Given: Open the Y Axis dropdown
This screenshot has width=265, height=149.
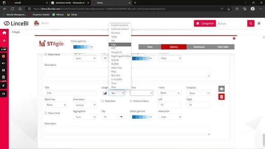Looking at the screenshot, I should (x=170, y=93).
